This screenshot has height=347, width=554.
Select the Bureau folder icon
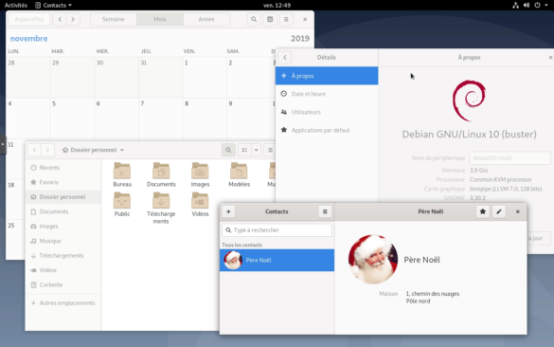tap(122, 171)
